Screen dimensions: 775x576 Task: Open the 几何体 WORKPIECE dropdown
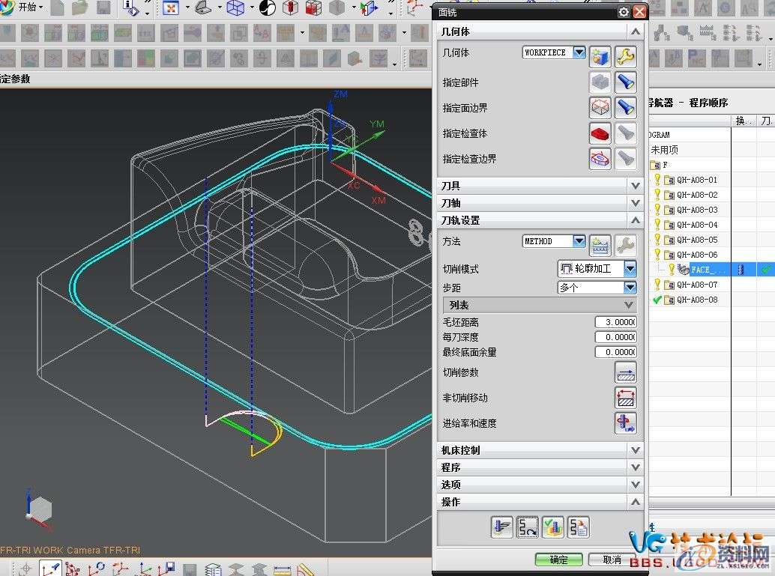tap(579, 52)
